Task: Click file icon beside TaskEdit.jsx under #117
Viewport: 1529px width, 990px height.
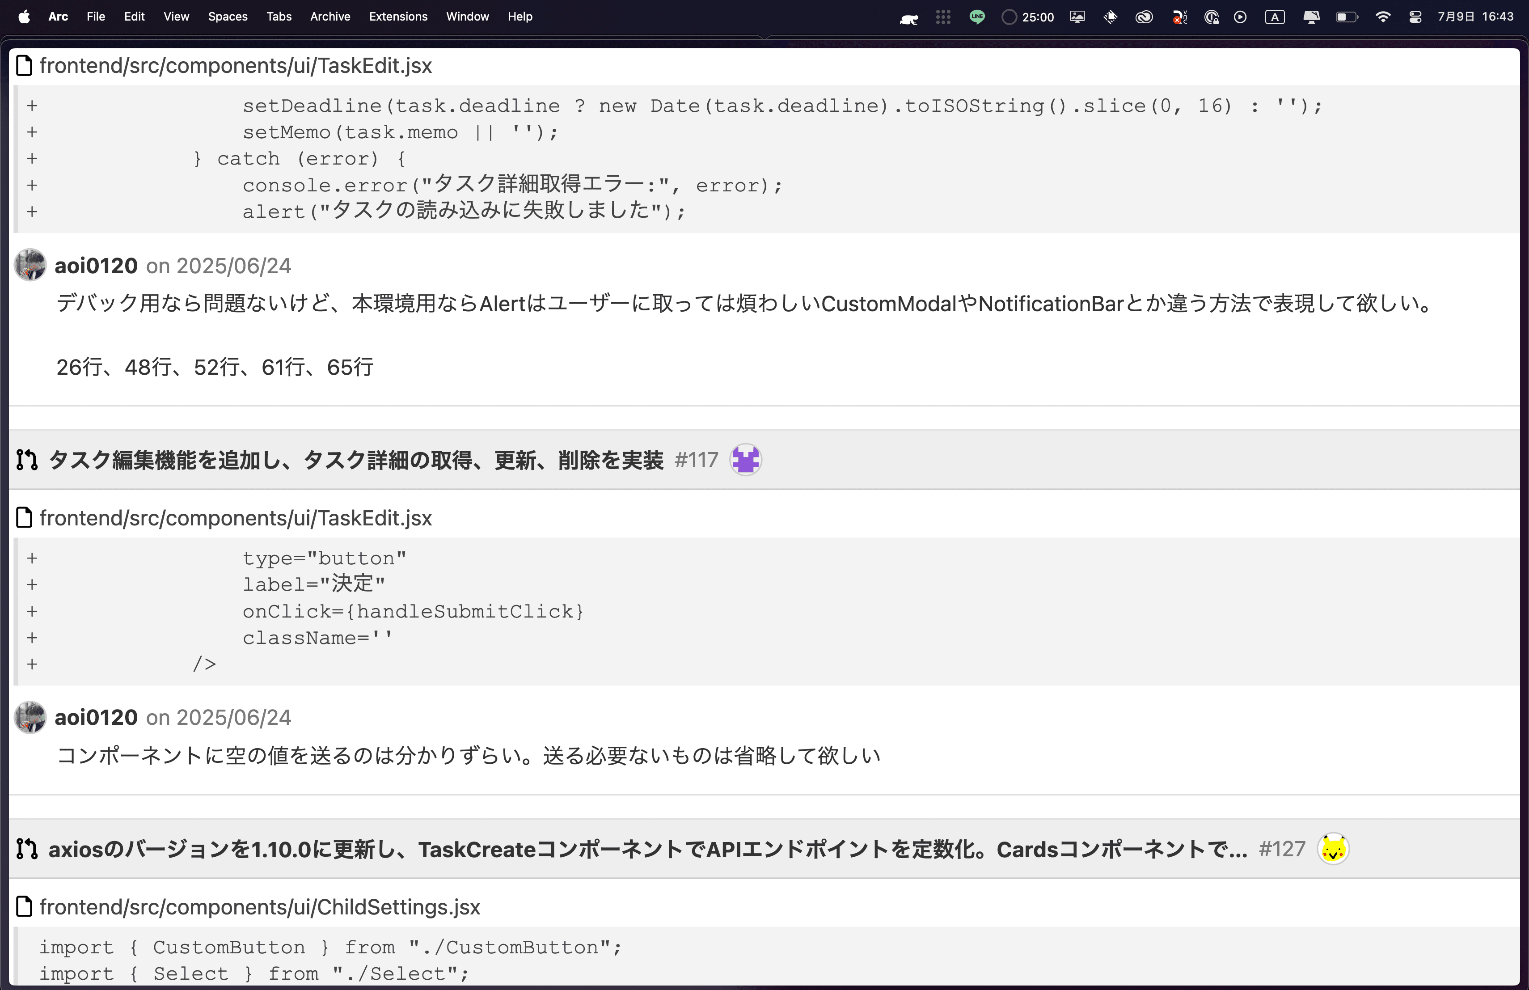Action: pos(24,518)
